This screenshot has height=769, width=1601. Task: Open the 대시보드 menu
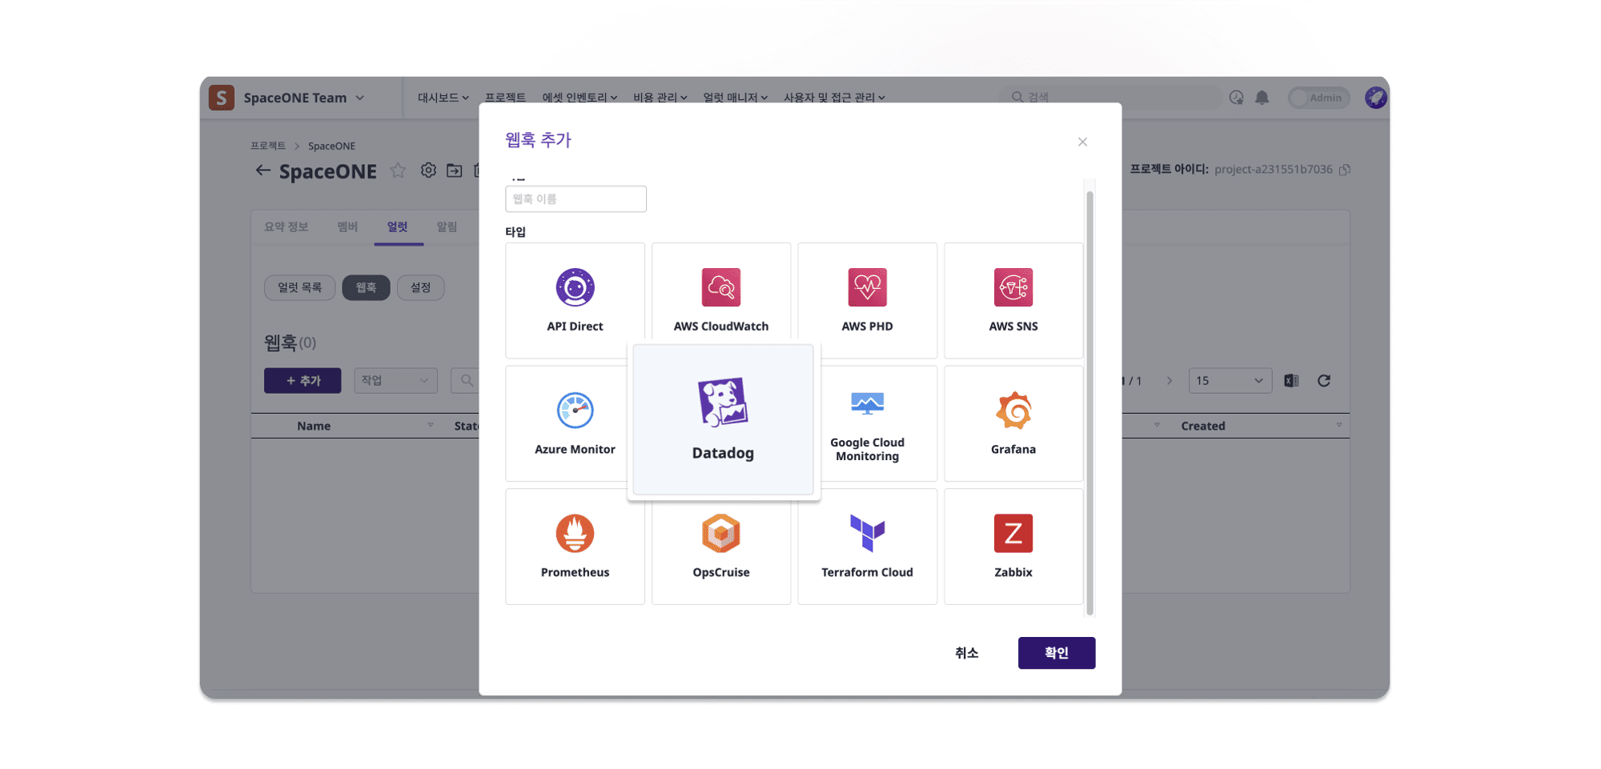(443, 98)
